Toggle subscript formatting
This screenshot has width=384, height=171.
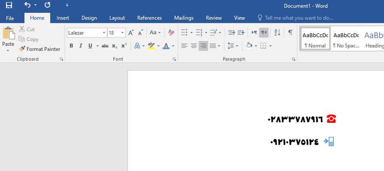115,46
